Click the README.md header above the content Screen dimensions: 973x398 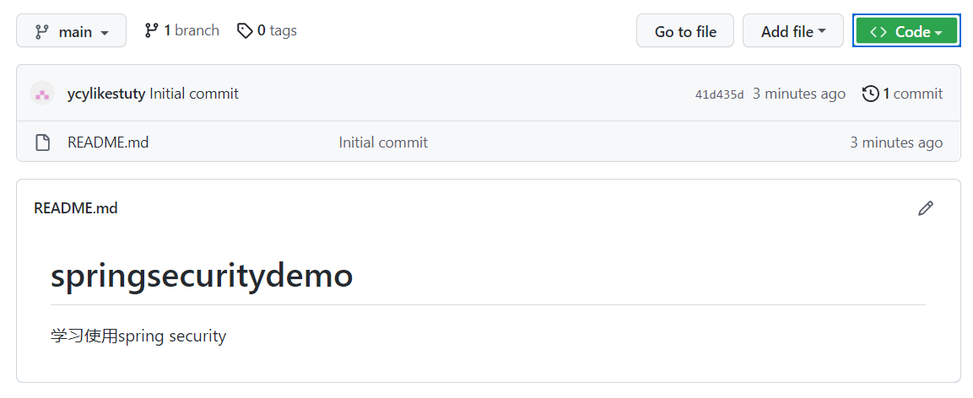[76, 208]
